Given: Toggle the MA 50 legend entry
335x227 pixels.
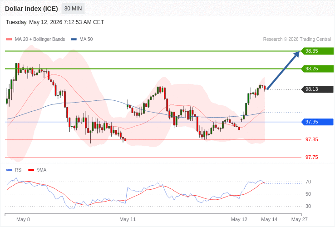Looking at the screenshot, I should click(82, 39).
